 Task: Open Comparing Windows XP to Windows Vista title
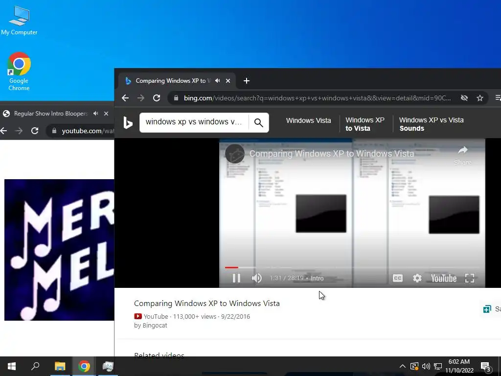coord(207,303)
